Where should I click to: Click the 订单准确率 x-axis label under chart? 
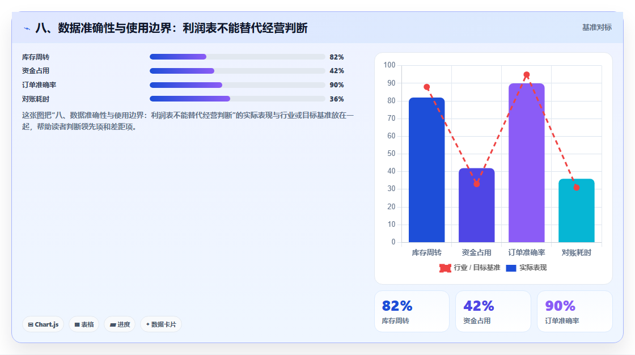(527, 252)
